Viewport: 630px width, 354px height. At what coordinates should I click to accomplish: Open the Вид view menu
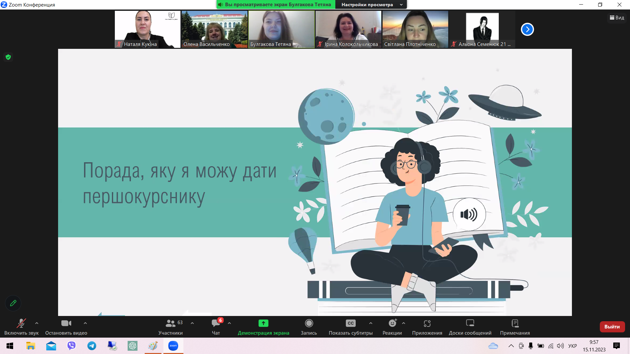point(617,18)
